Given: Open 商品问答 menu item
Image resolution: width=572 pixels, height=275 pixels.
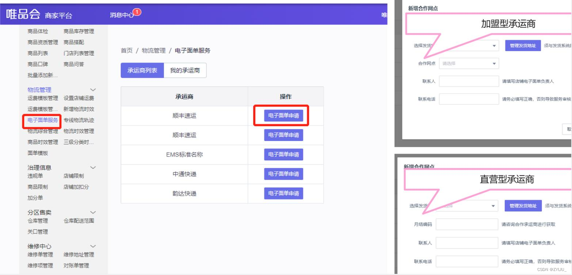Looking at the screenshot, I should (74, 64).
